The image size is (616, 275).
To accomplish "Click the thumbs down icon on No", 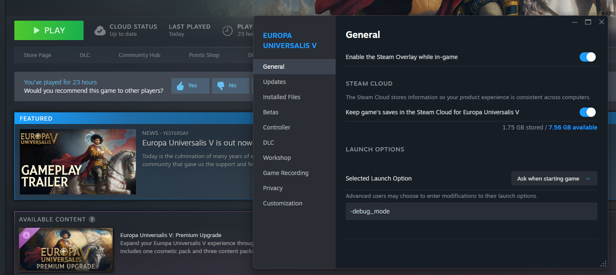I will [221, 86].
